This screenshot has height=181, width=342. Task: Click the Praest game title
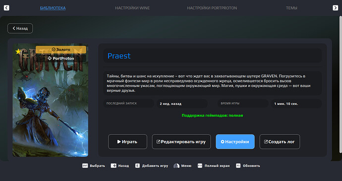coord(119,56)
